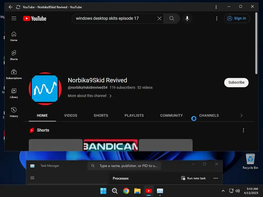Screen dimensions: 263x197
Task: Switch to the SHORTS channel tab
Action: [x=101, y=115]
